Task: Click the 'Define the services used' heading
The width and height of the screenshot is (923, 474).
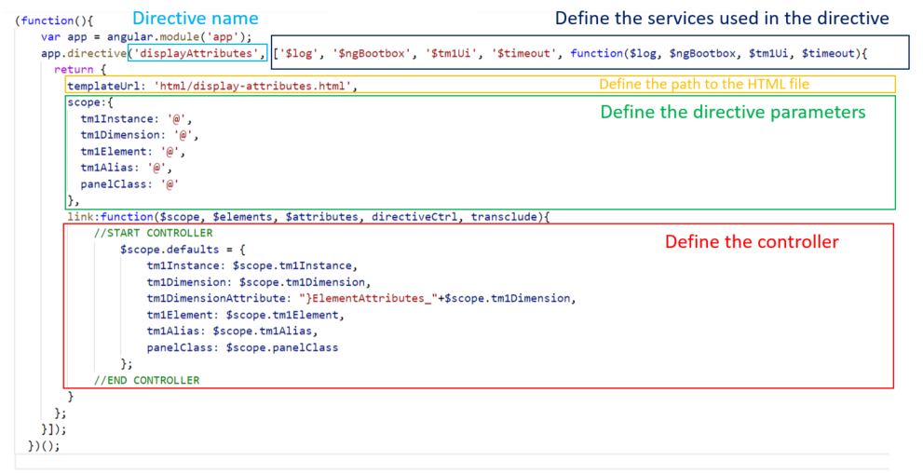Action: click(x=722, y=19)
